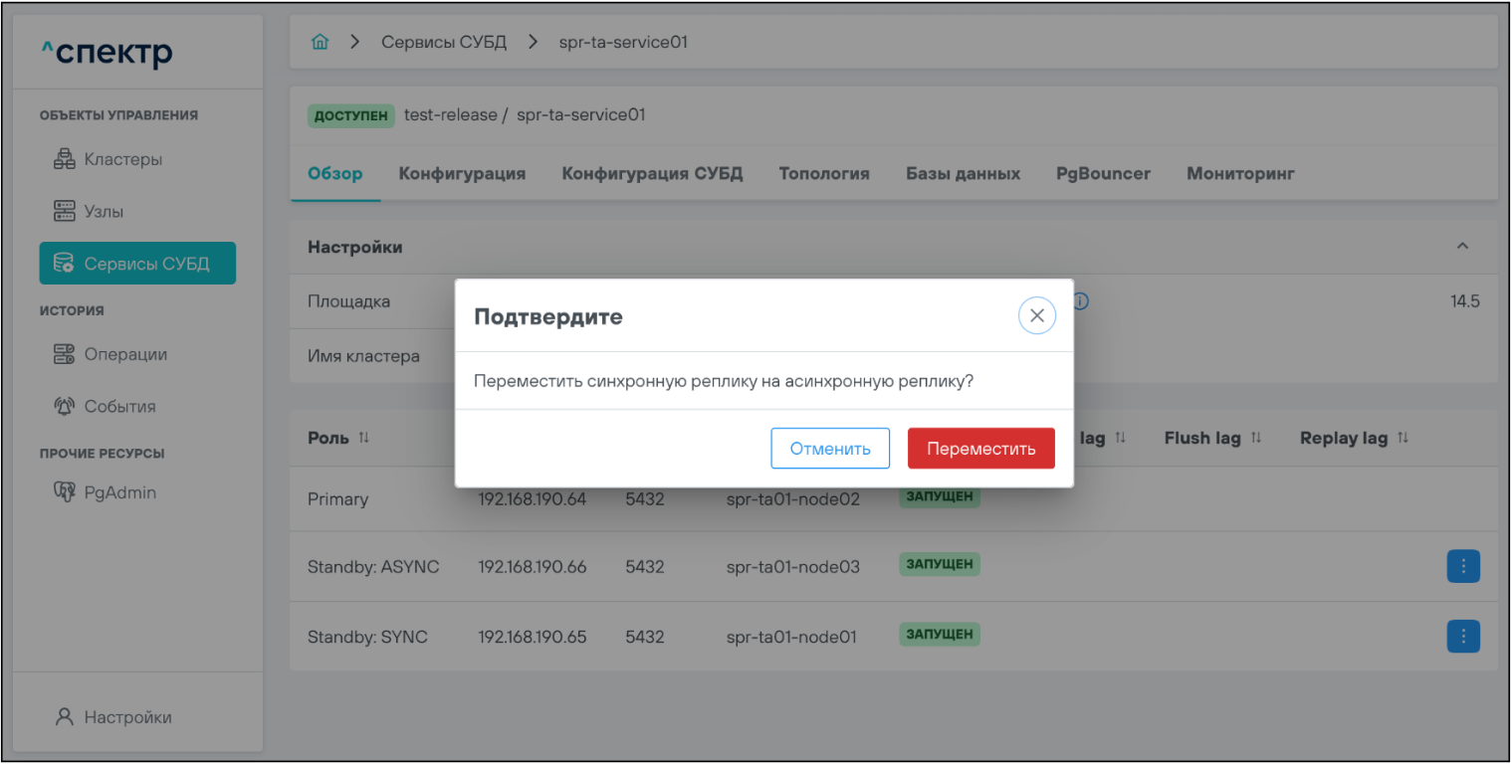Open actions menu for Standby: SYNC row
Viewport: 1511px width, 764px height.
tap(1462, 637)
